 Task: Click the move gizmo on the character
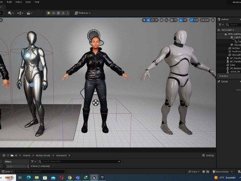[95, 103]
